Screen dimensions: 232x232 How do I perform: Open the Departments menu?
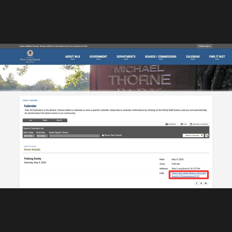[126, 57]
